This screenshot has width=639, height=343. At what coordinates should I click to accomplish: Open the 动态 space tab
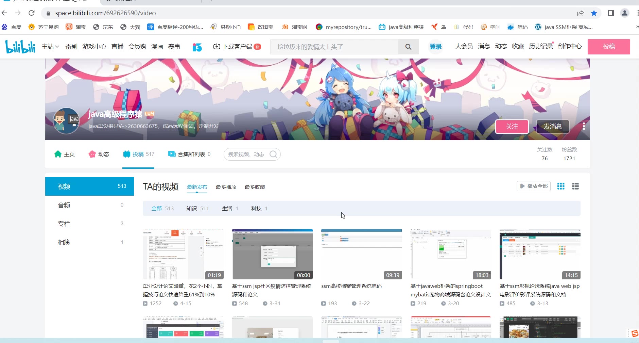tap(99, 154)
